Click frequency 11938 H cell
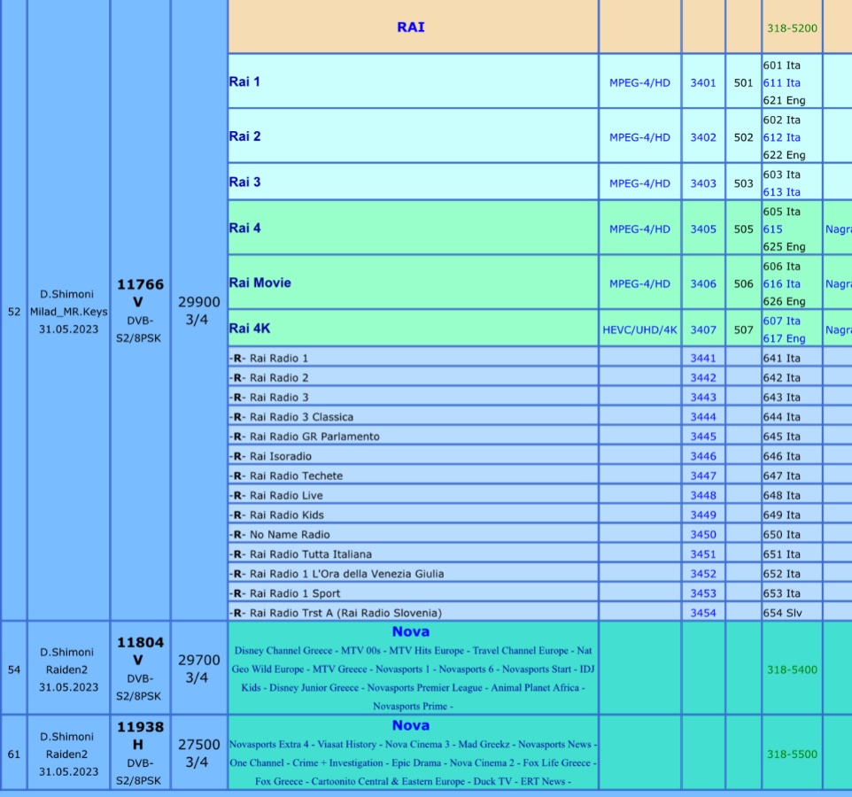The width and height of the screenshot is (852, 797). (x=140, y=754)
